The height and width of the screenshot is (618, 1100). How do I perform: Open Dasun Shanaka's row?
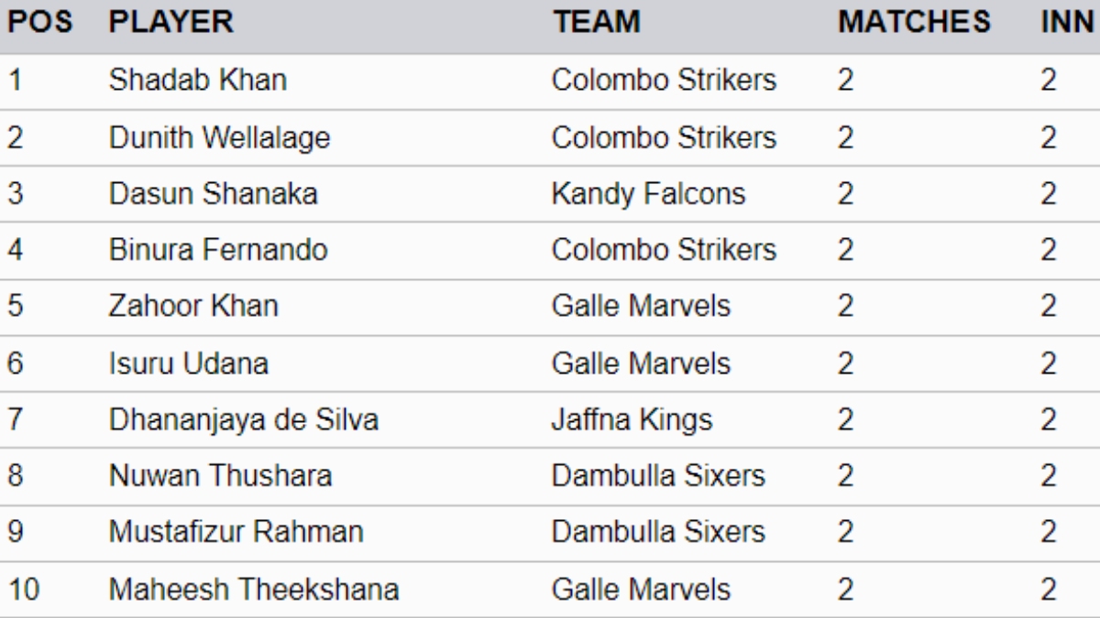pos(214,194)
